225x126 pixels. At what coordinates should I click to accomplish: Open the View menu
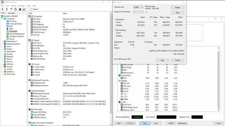pyautogui.click(x=7, y=6)
